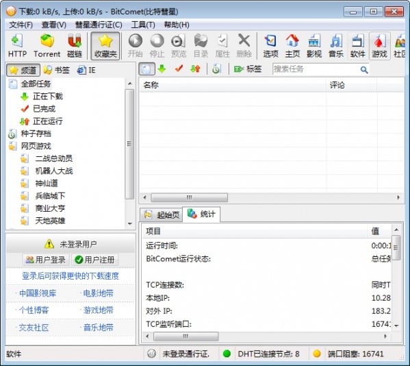Click the statistics panel horizontal scrollbar thumb

(x=185, y=336)
